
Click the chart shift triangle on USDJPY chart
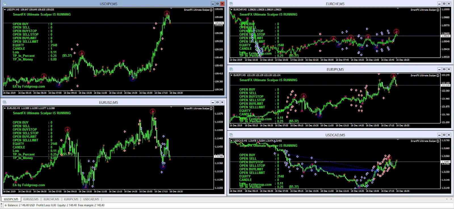tap(171, 8)
